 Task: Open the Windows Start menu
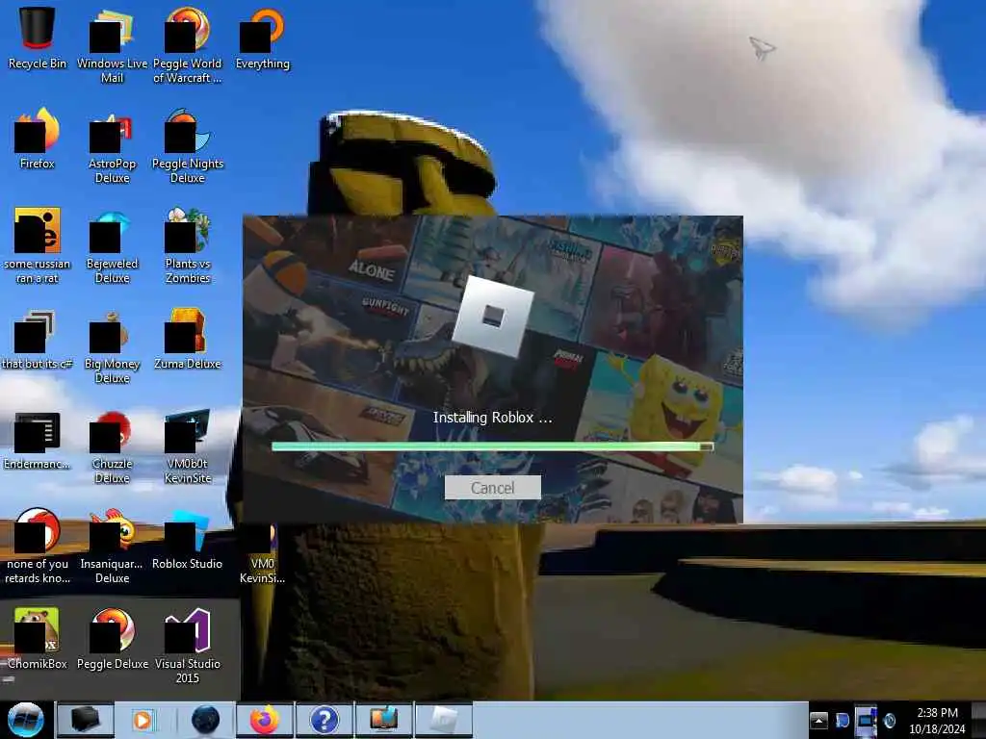[25, 720]
